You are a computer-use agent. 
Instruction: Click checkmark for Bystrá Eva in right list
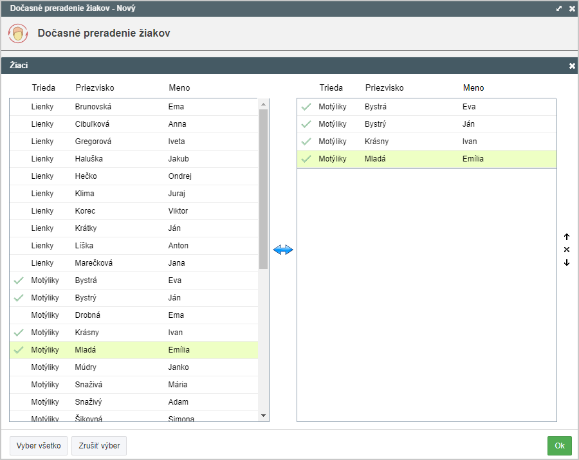[306, 107]
